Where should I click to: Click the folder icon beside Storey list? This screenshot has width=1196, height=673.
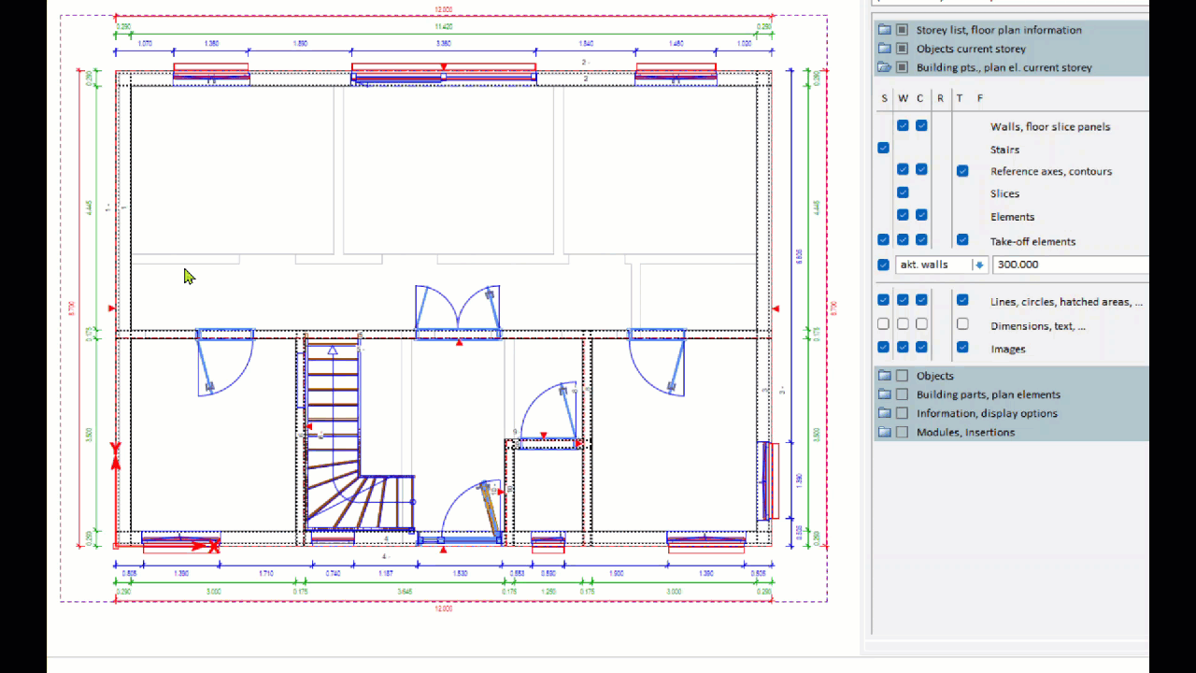pyautogui.click(x=884, y=30)
